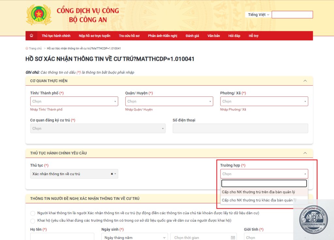Open the calendar icon in Chọn thời gian field

coord(233,237)
